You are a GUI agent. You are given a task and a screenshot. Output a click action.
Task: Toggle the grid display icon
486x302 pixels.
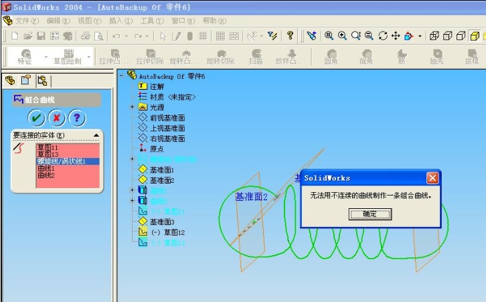[203, 36]
